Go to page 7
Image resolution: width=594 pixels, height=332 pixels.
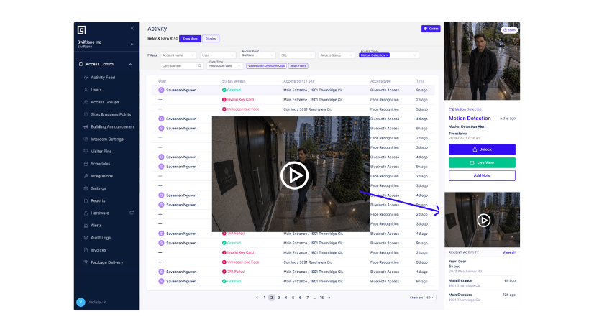(x=307, y=298)
